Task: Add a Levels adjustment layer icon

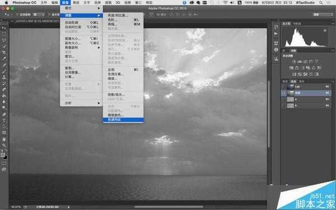Action: (300, 62)
